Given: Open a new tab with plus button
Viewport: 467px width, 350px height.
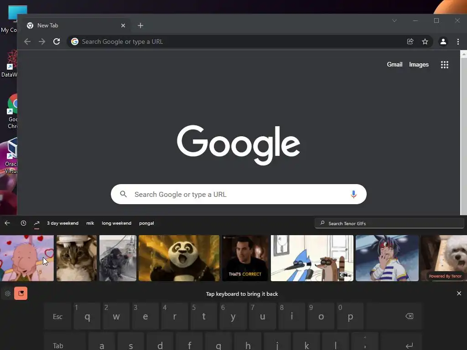Looking at the screenshot, I should click(x=140, y=26).
